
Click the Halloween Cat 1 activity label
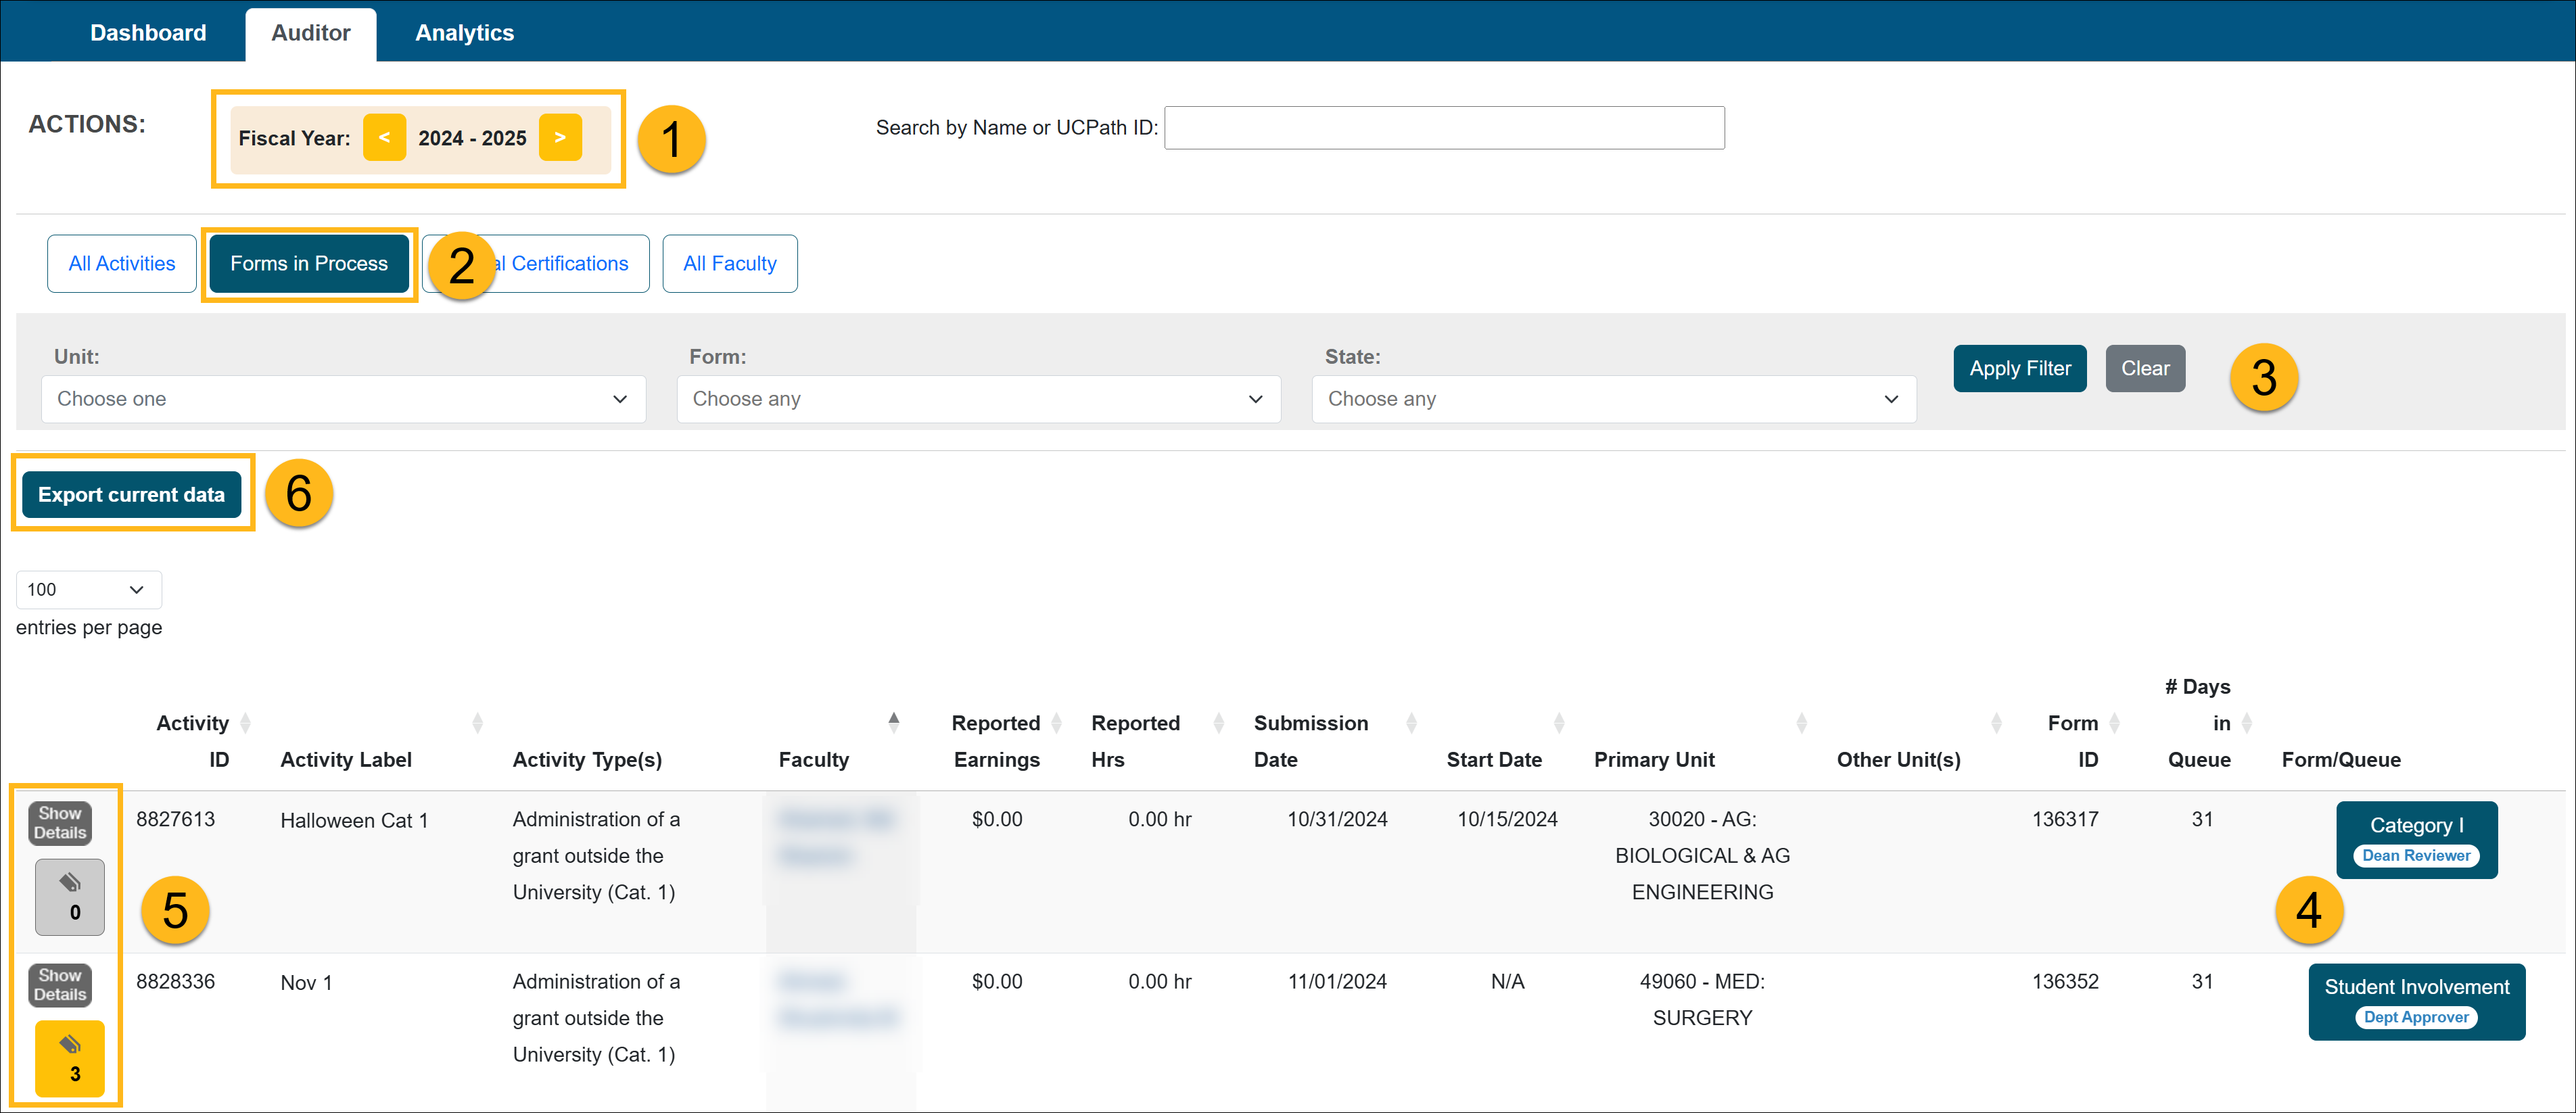[354, 821]
